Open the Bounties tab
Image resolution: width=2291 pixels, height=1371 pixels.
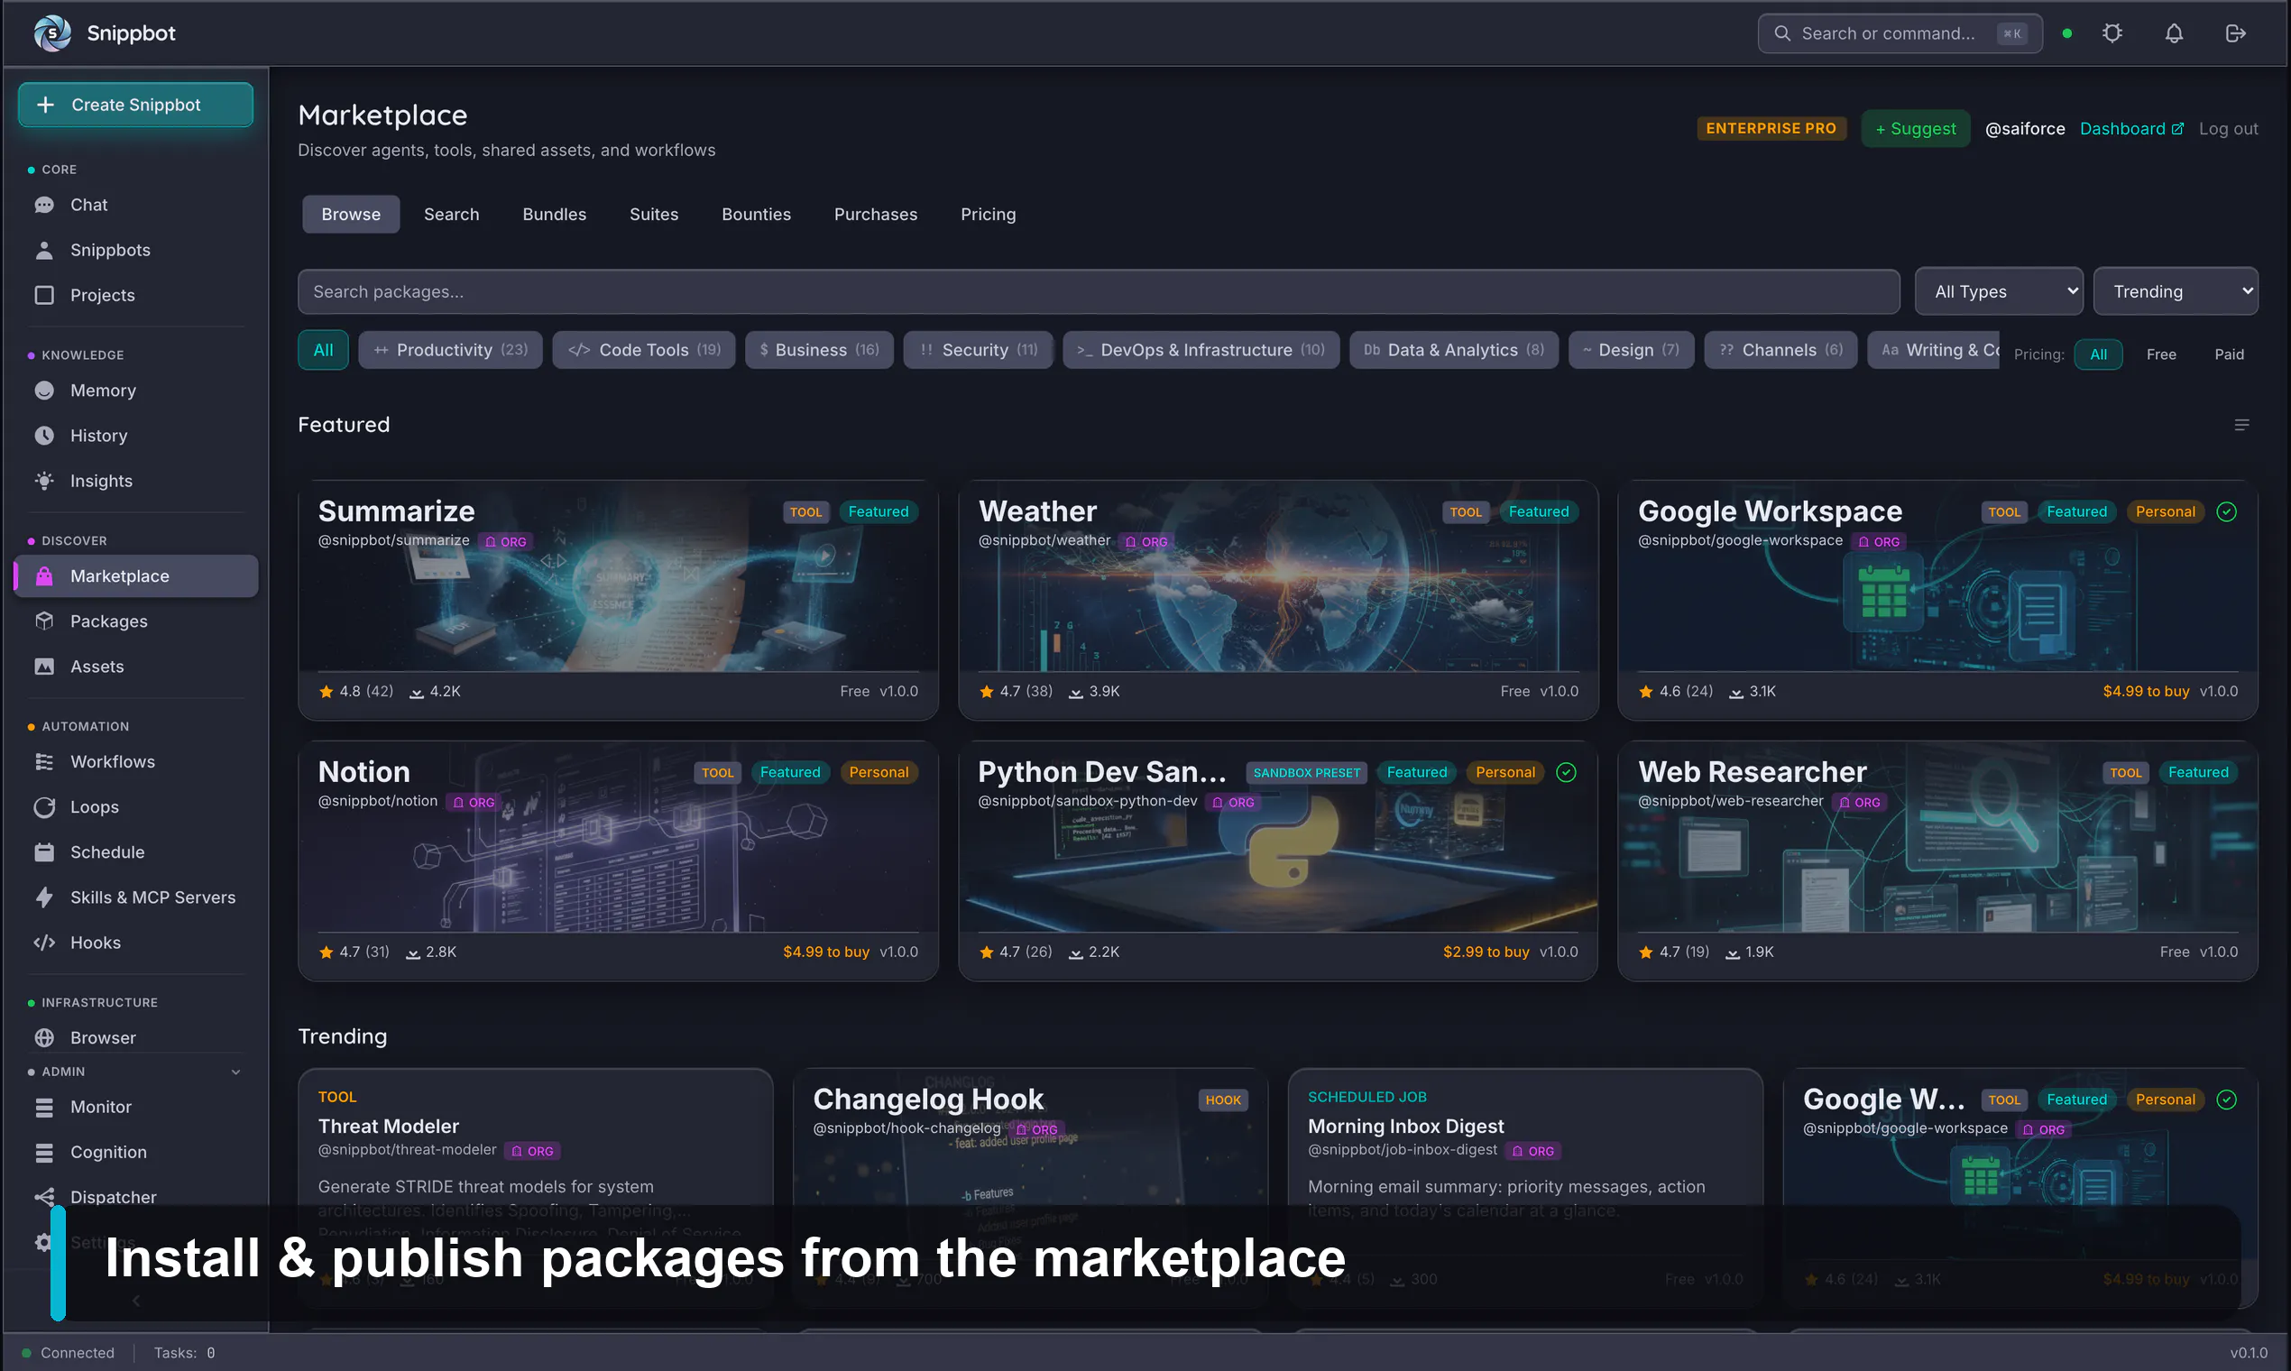757,215
